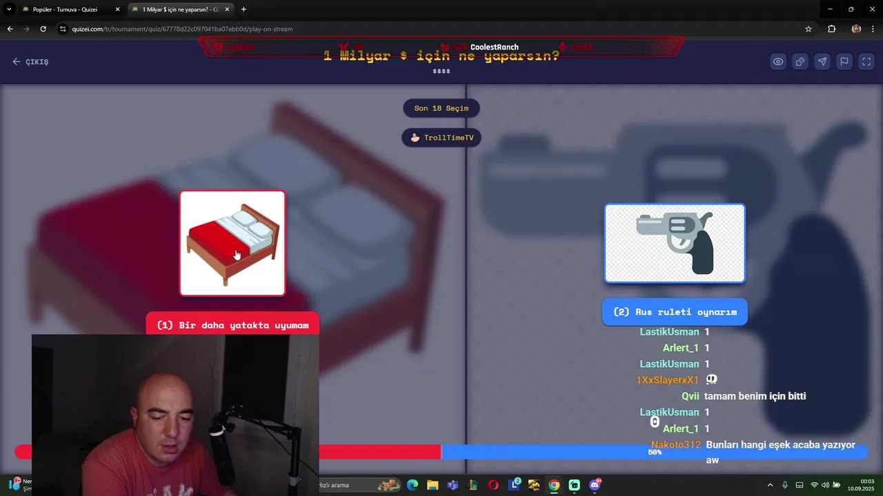Open Opera browser from the taskbar
Viewport: 883px width, 496px height.
493,485
